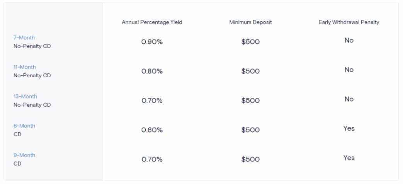Open the 7-Month No-Penalty CD link

24,37
